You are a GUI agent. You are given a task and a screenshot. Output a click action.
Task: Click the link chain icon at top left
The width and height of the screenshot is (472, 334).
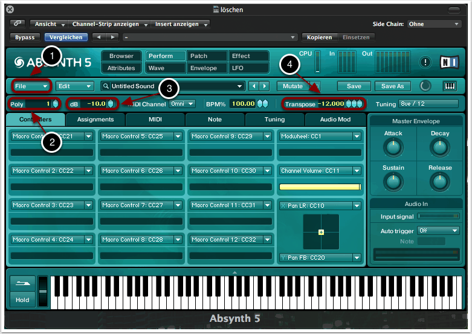tap(18, 24)
